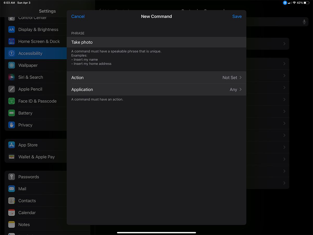Tap the Notes icon
Screen dimensions: 313x235
click(x=11, y=225)
